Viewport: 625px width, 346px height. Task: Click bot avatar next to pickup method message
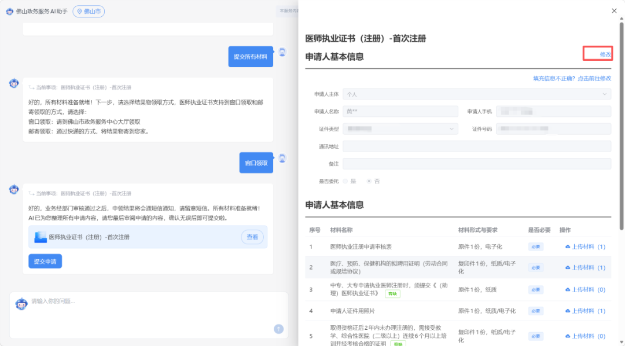click(14, 83)
